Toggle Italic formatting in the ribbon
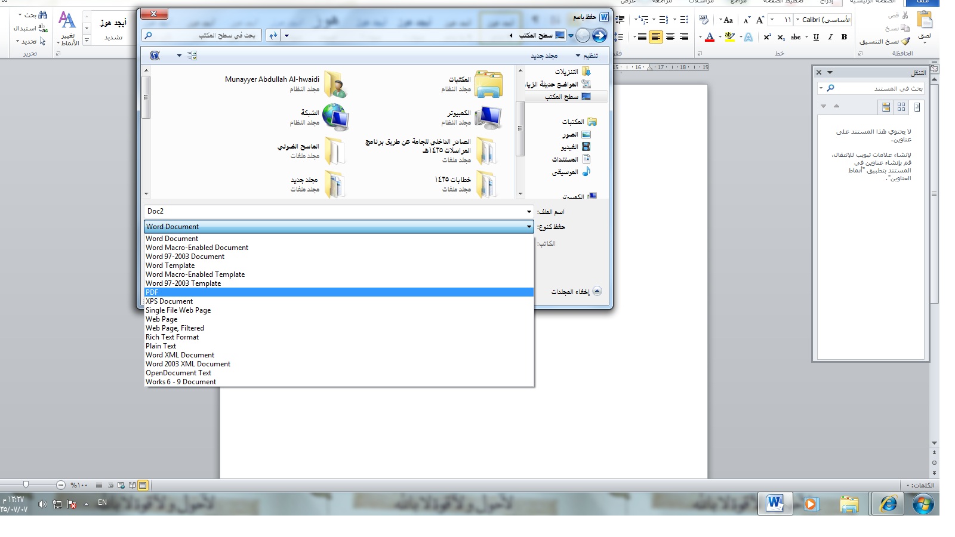The width and height of the screenshot is (955, 537). [830, 37]
